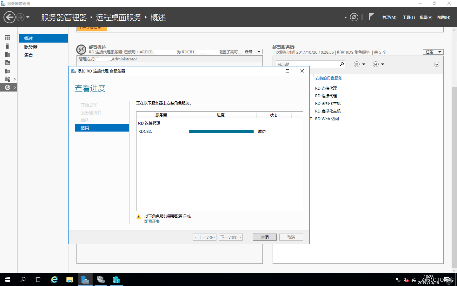This screenshot has height=286, width=457.
Task: Expand the save query dropdown arrow
Action: [383, 64]
